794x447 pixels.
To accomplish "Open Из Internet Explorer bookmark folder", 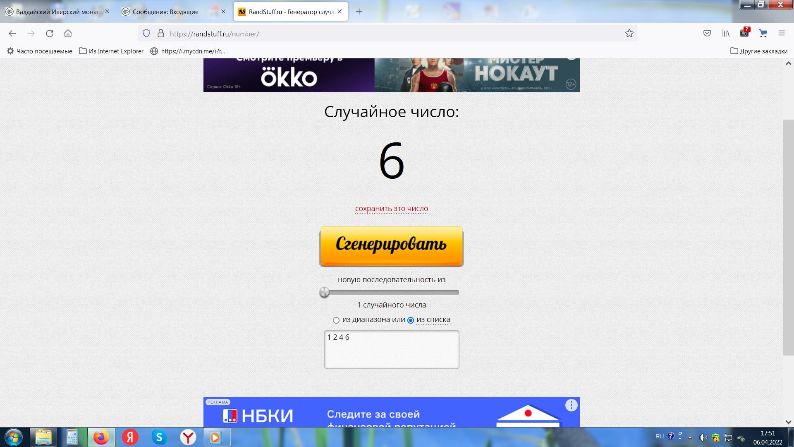I will point(111,51).
